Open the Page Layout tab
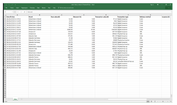 [x=24, y=8]
